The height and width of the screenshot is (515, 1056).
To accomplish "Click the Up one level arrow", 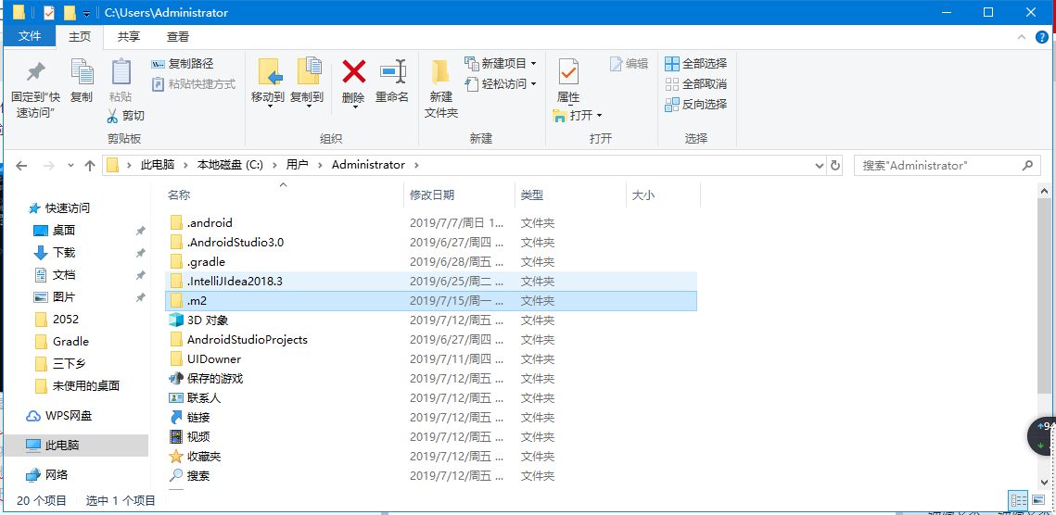I will point(90,166).
